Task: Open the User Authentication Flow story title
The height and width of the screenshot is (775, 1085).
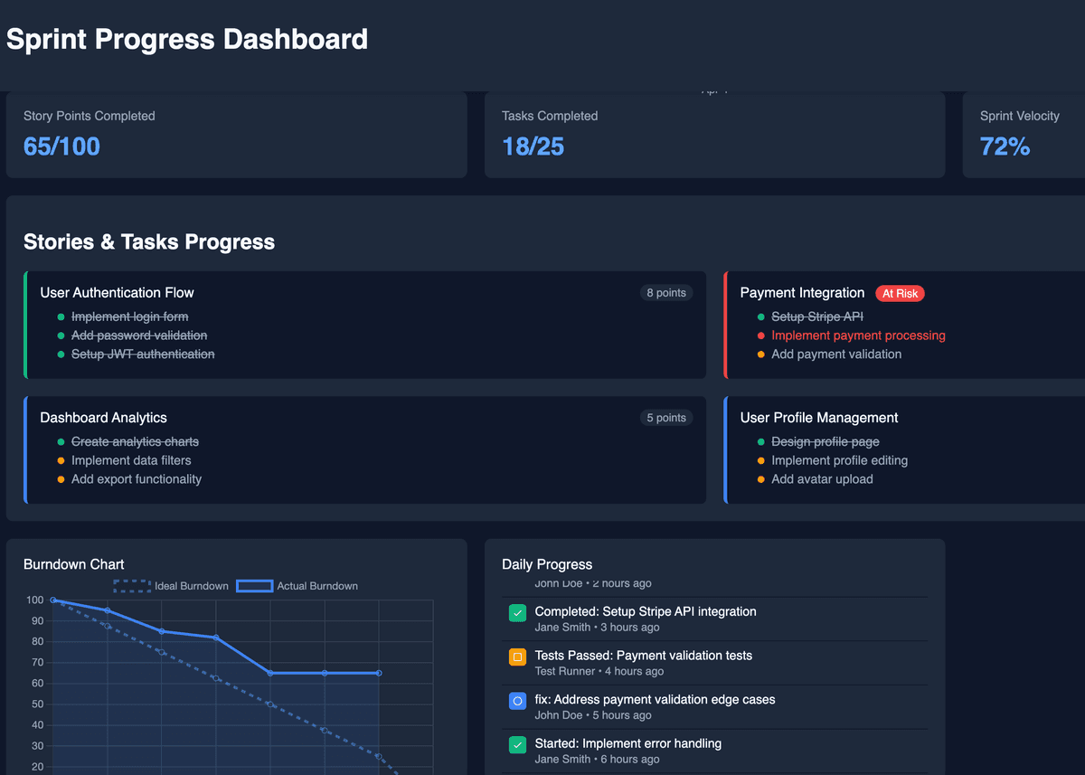Action: (118, 293)
